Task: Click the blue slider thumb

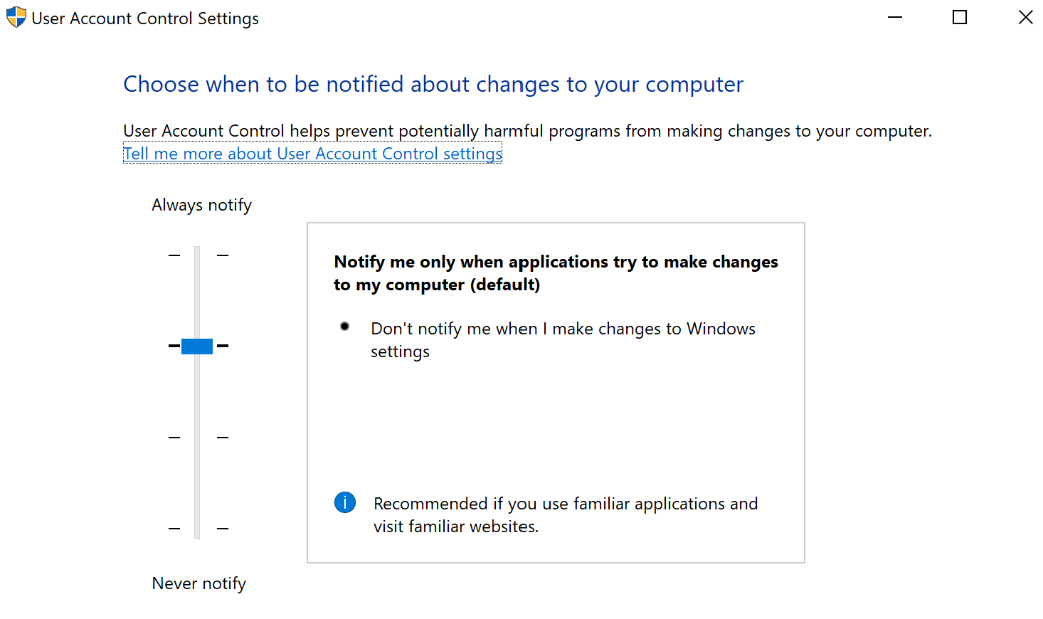Action: tap(197, 346)
